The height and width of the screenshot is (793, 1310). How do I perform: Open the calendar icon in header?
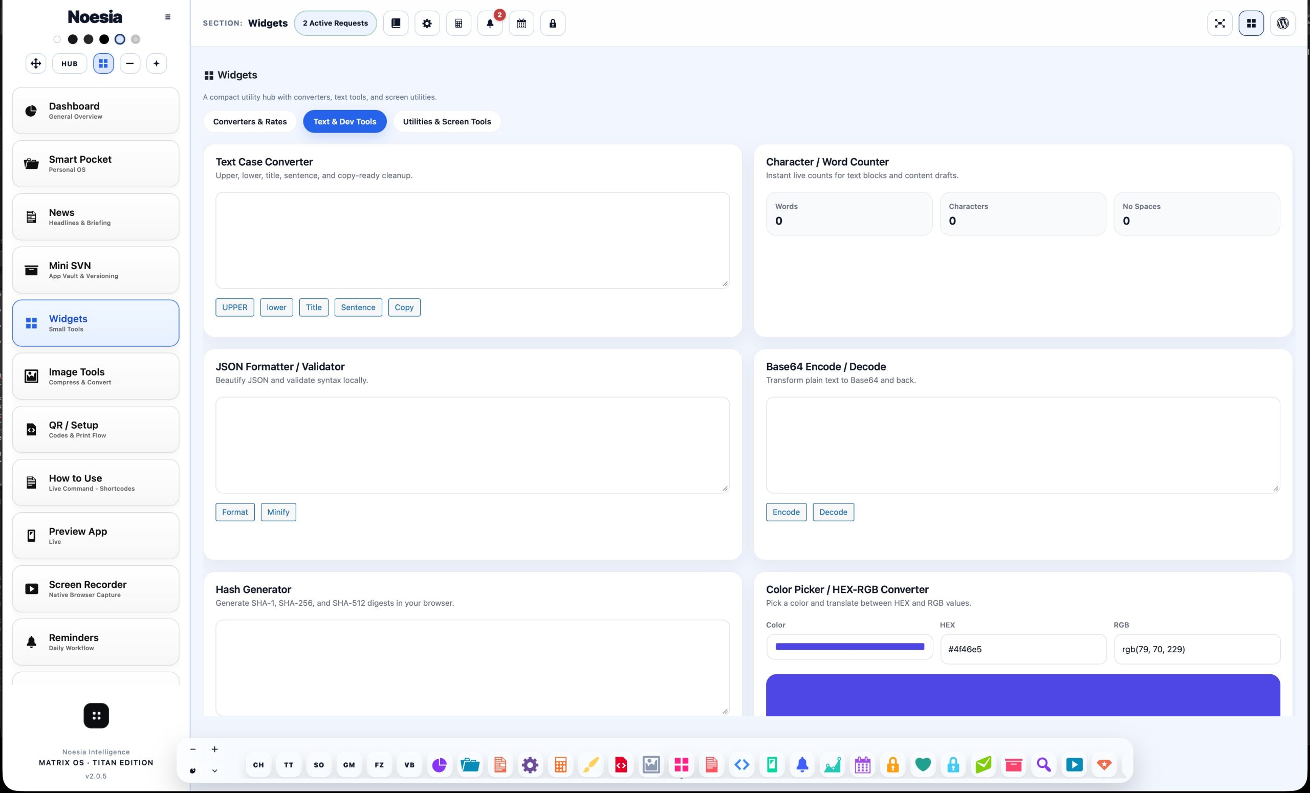(x=521, y=24)
